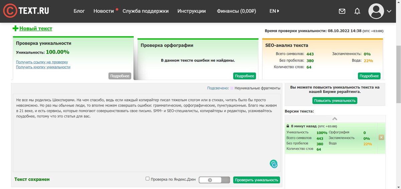Click Заспамленность 0% value in SEO panel

(367, 54)
